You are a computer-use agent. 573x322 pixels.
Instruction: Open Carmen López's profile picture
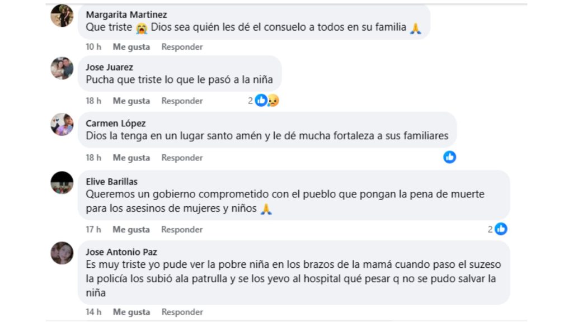pos(63,125)
